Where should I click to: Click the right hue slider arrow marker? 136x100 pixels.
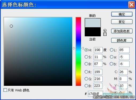point(83,48)
